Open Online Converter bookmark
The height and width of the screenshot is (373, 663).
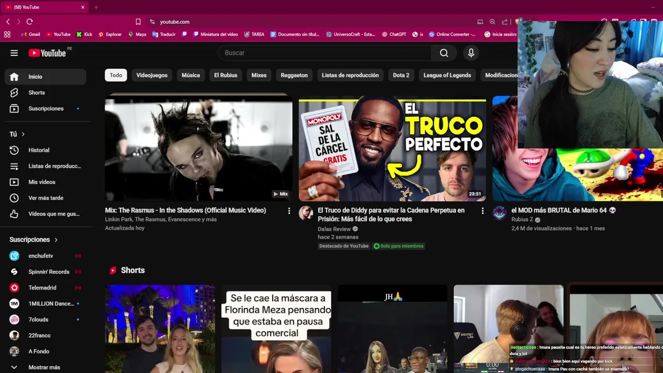click(452, 34)
